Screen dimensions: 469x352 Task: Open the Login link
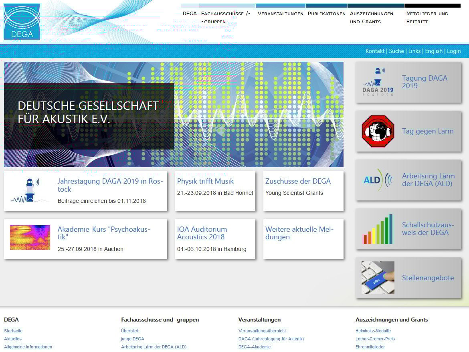coord(454,51)
